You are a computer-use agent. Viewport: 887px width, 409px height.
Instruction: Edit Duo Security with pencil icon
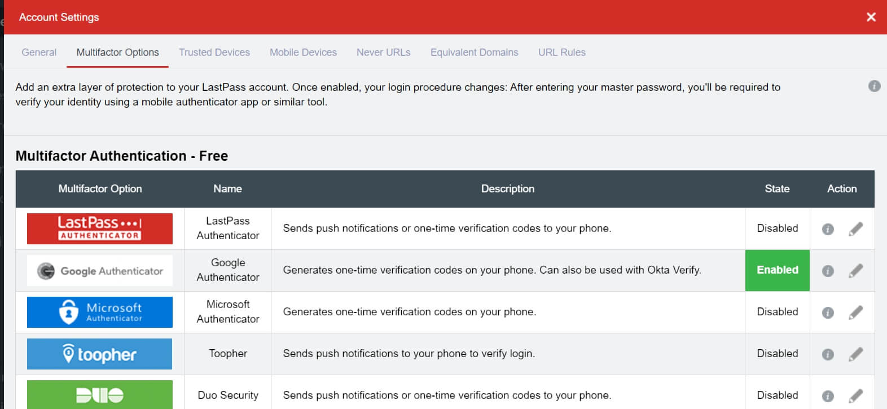855,396
